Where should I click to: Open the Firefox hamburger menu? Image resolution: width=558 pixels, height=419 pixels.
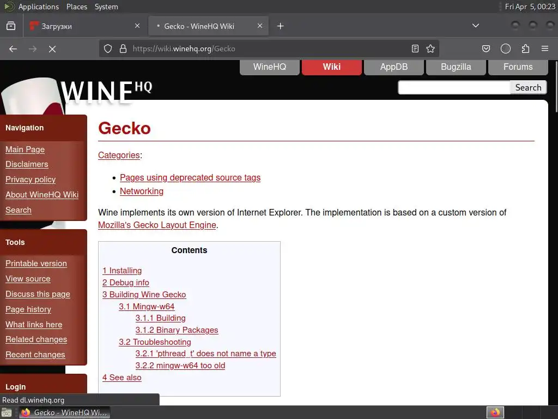coord(545,49)
